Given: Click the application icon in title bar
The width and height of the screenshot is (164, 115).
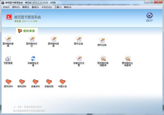Looking at the screenshot, I should tap(3, 3).
